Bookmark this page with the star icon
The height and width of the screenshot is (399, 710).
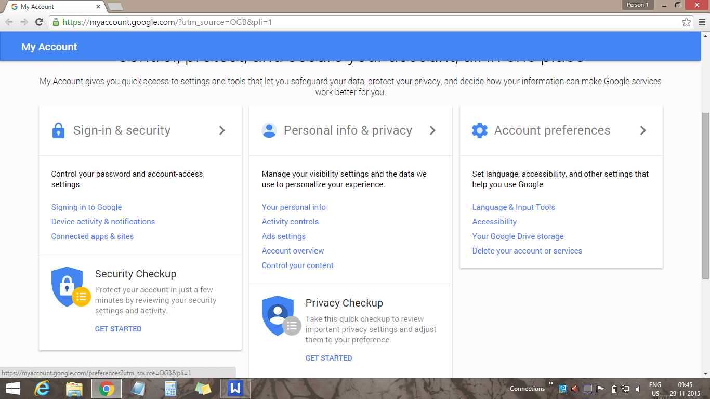[687, 22]
